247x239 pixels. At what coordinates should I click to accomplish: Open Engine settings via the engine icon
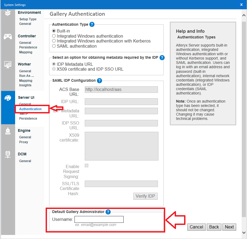[x=8, y=130]
